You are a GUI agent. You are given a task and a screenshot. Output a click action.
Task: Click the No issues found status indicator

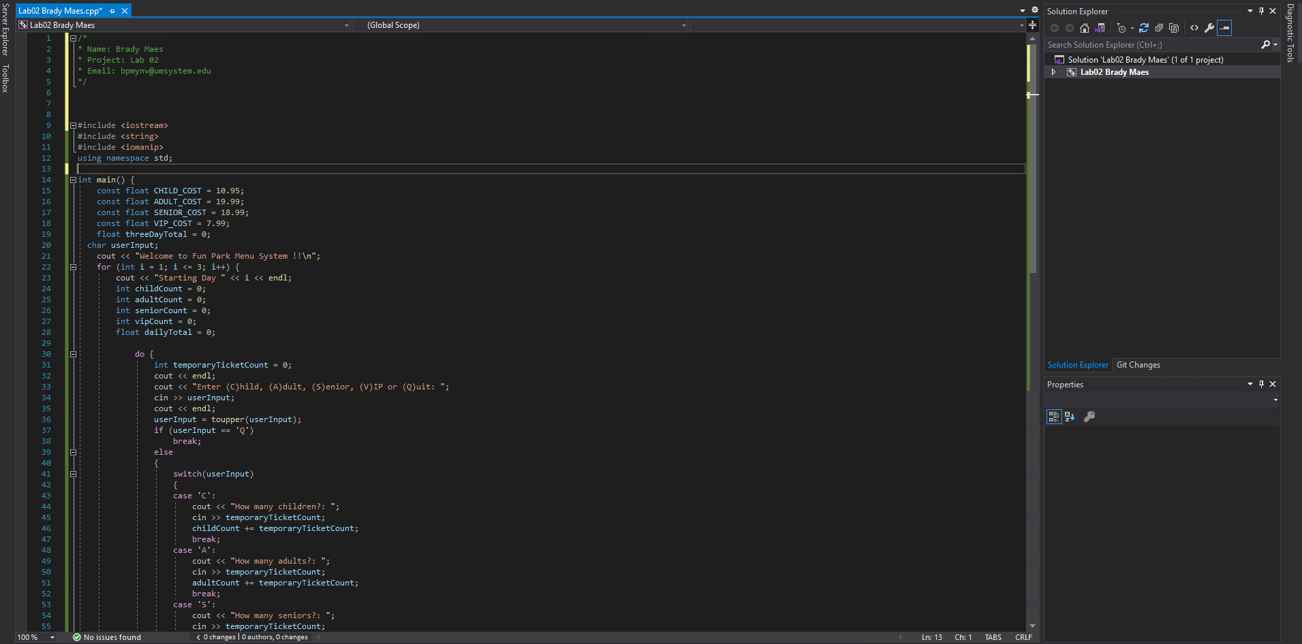[107, 637]
